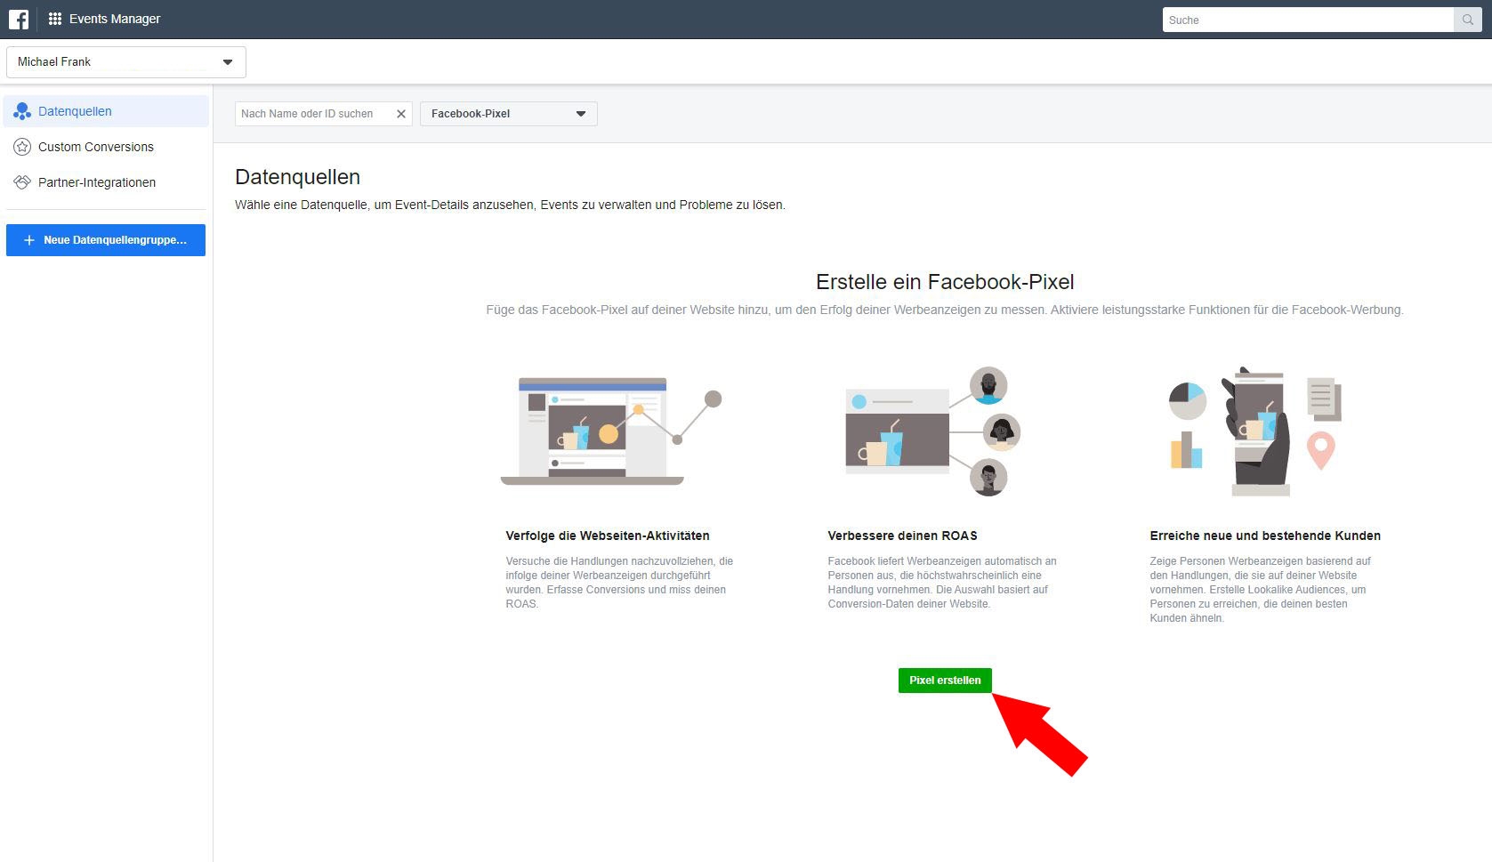Click the Verbessere deinen ROAS heading
The height and width of the screenshot is (862, 1492).
(x=902, y=536)
